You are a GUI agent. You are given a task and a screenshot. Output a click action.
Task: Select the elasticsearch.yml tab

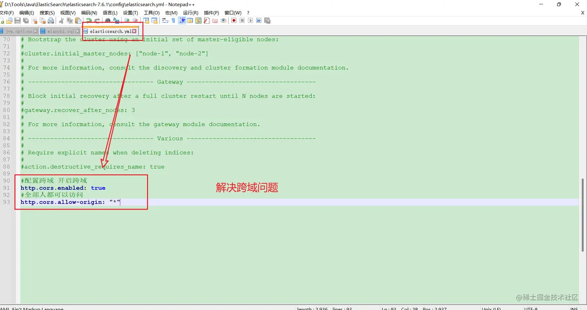pyautogui.click(x=110, y=31)
